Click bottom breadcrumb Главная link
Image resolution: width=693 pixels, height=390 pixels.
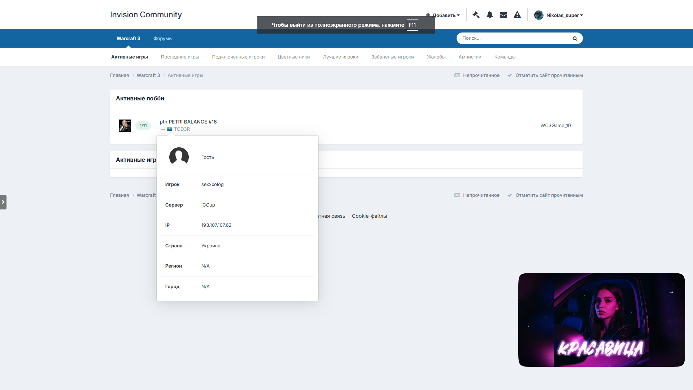point(119,195)
